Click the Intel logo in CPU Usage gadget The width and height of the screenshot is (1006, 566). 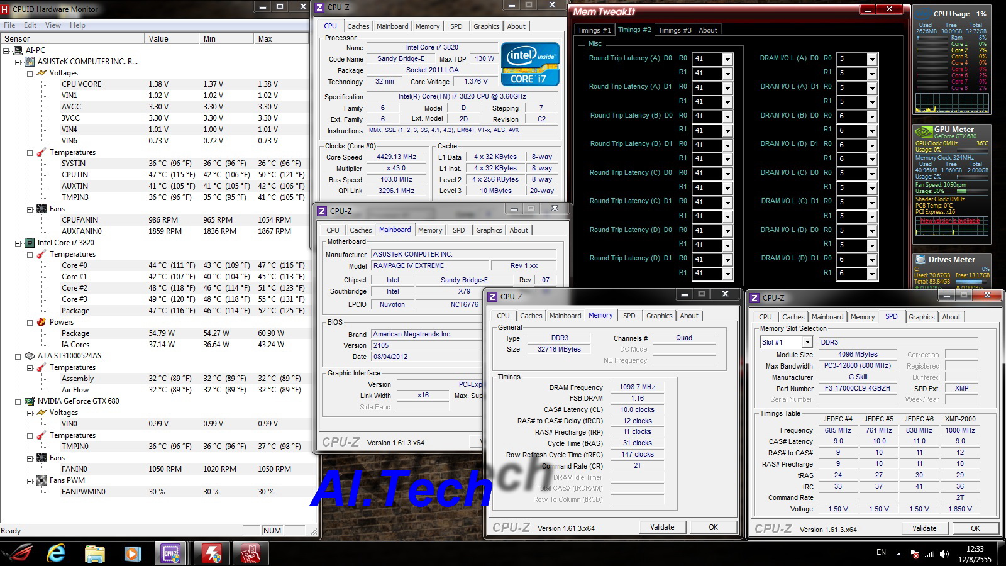click(922, 14)
